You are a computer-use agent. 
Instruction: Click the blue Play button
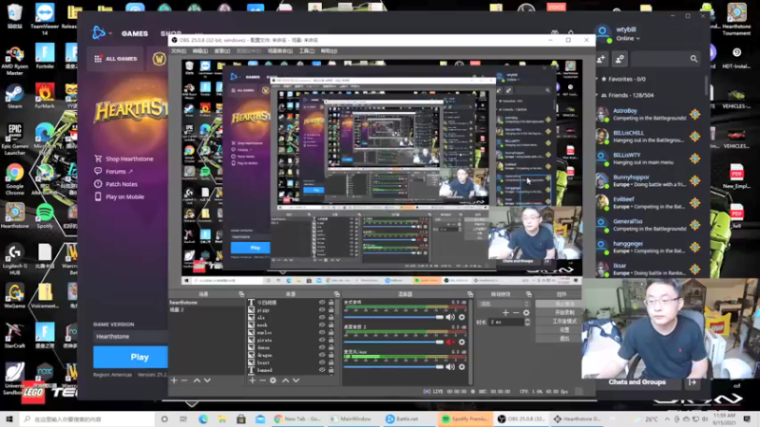(x=130, y=357)
